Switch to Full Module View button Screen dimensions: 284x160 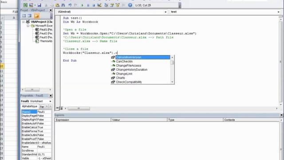[x=61, y=108]
